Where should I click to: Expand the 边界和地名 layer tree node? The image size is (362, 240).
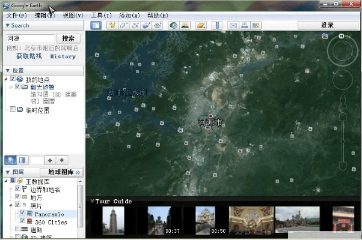pos(9,188)
